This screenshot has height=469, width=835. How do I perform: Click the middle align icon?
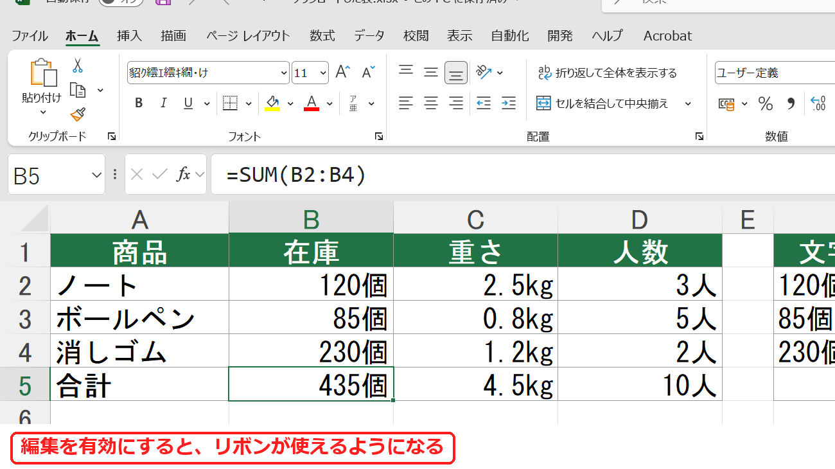431,72
